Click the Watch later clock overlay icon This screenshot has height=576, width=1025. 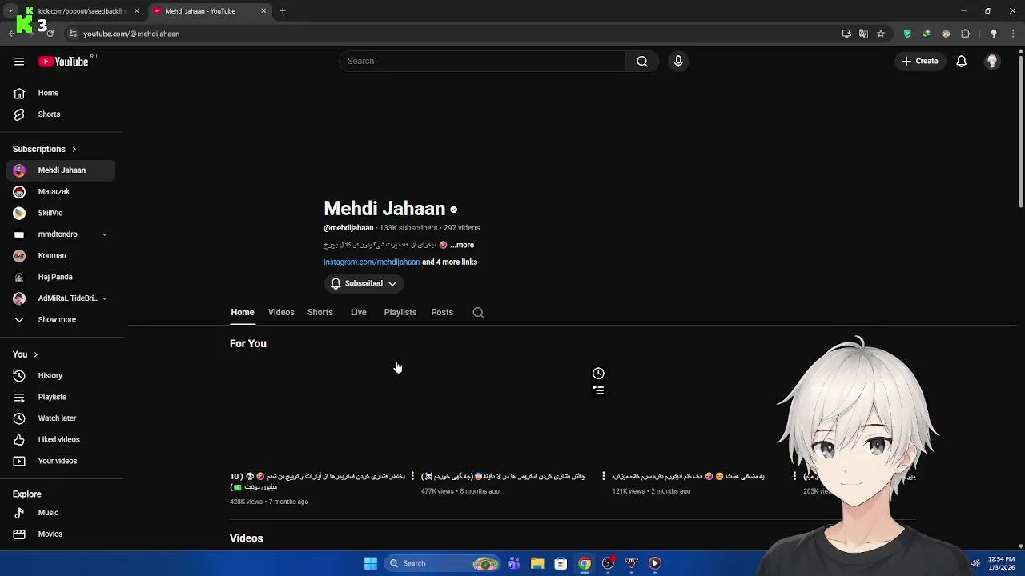click(598, 374)
